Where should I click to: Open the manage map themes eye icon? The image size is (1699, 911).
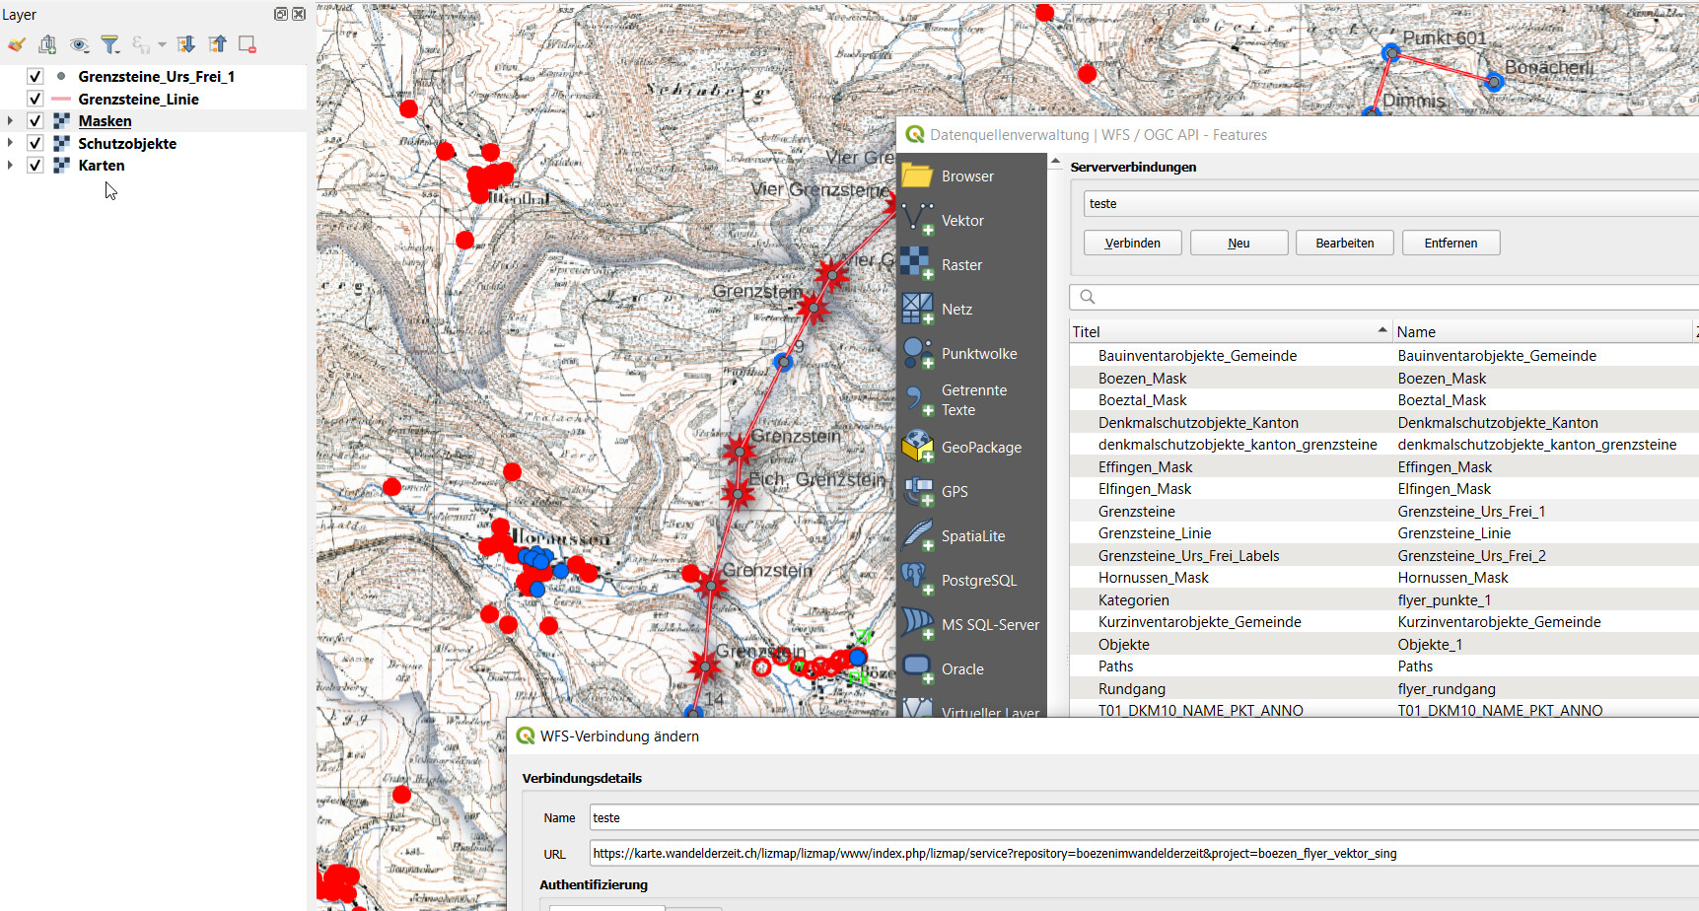79,44
